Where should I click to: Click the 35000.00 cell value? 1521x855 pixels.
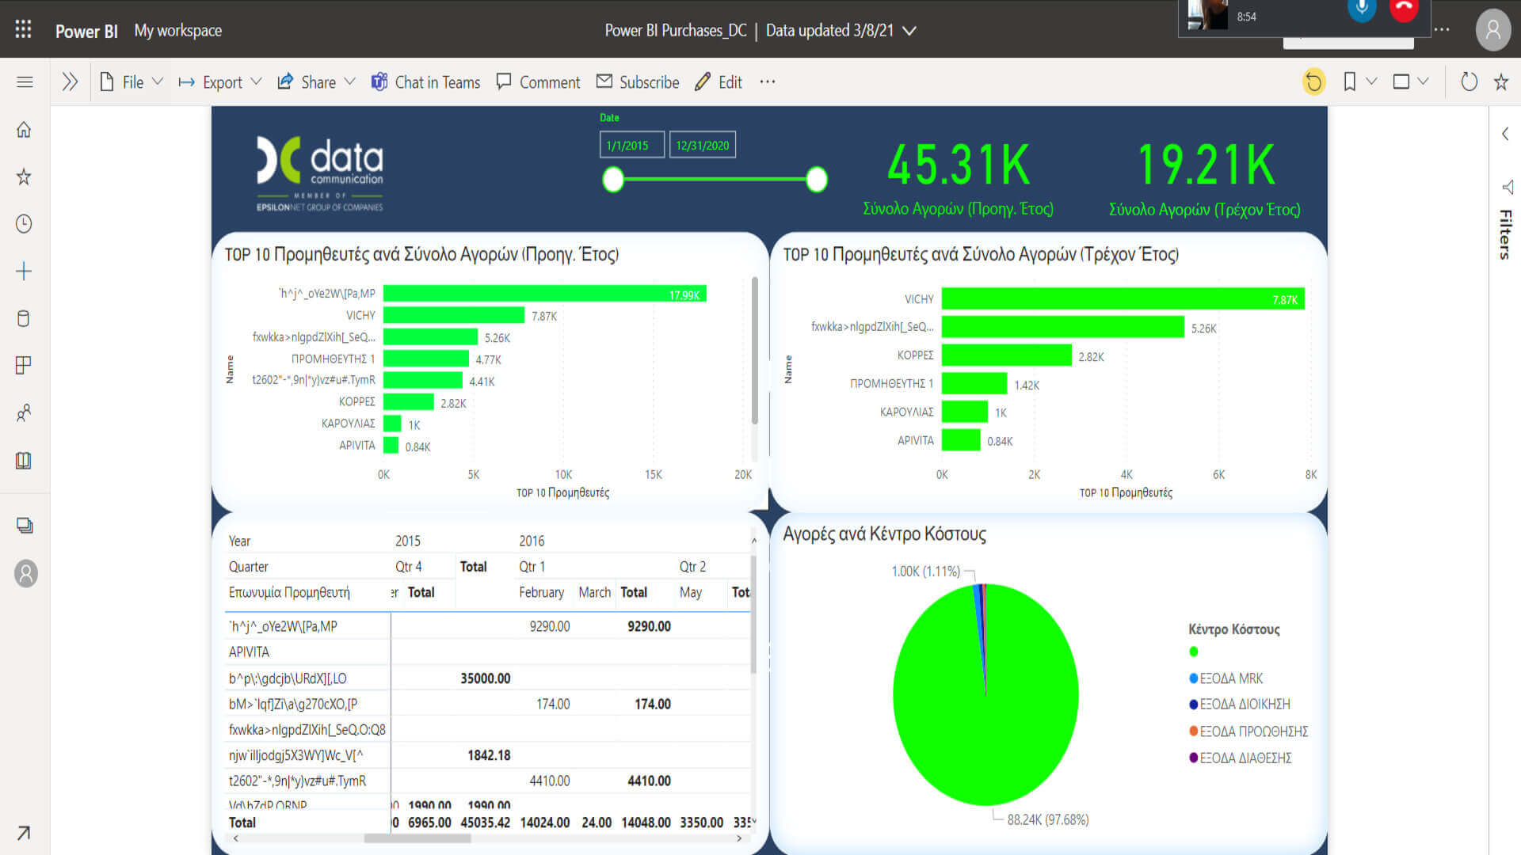(485, 678)
